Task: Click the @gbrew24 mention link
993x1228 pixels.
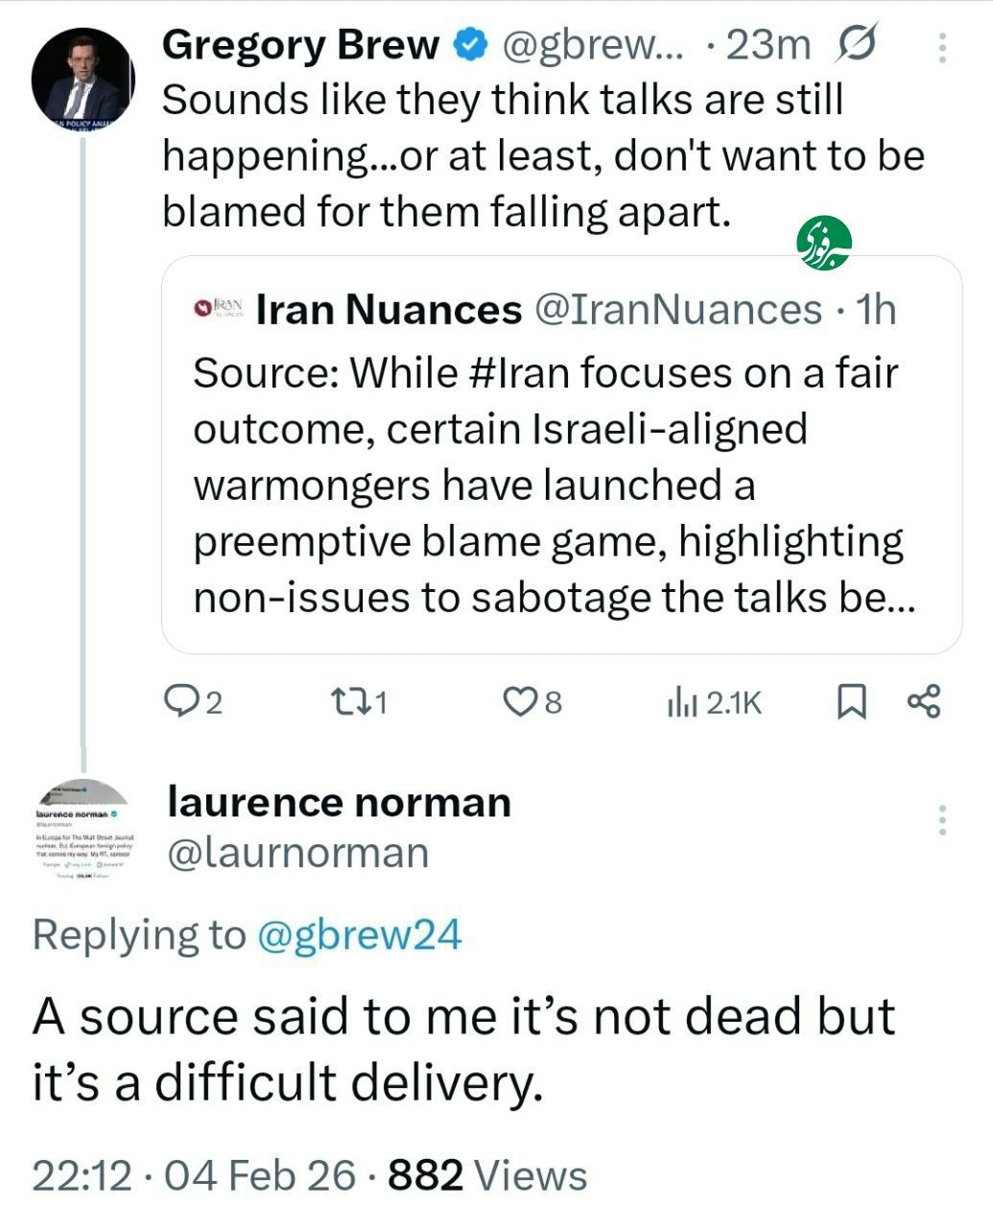Action: [359, 933]
